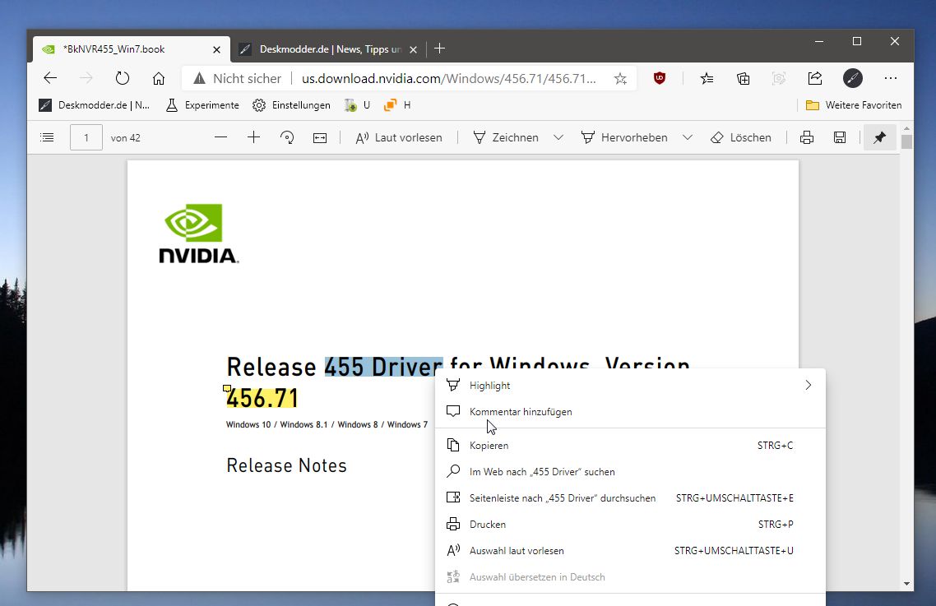Select Seitenleiste nach „455 Driver“ durchsuchen

pos(630,498)
